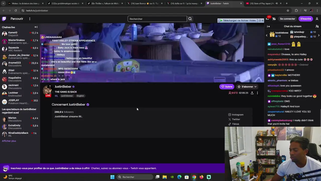
Task: Open the Parcourir browse page
Action: click(x=17, y=19)
